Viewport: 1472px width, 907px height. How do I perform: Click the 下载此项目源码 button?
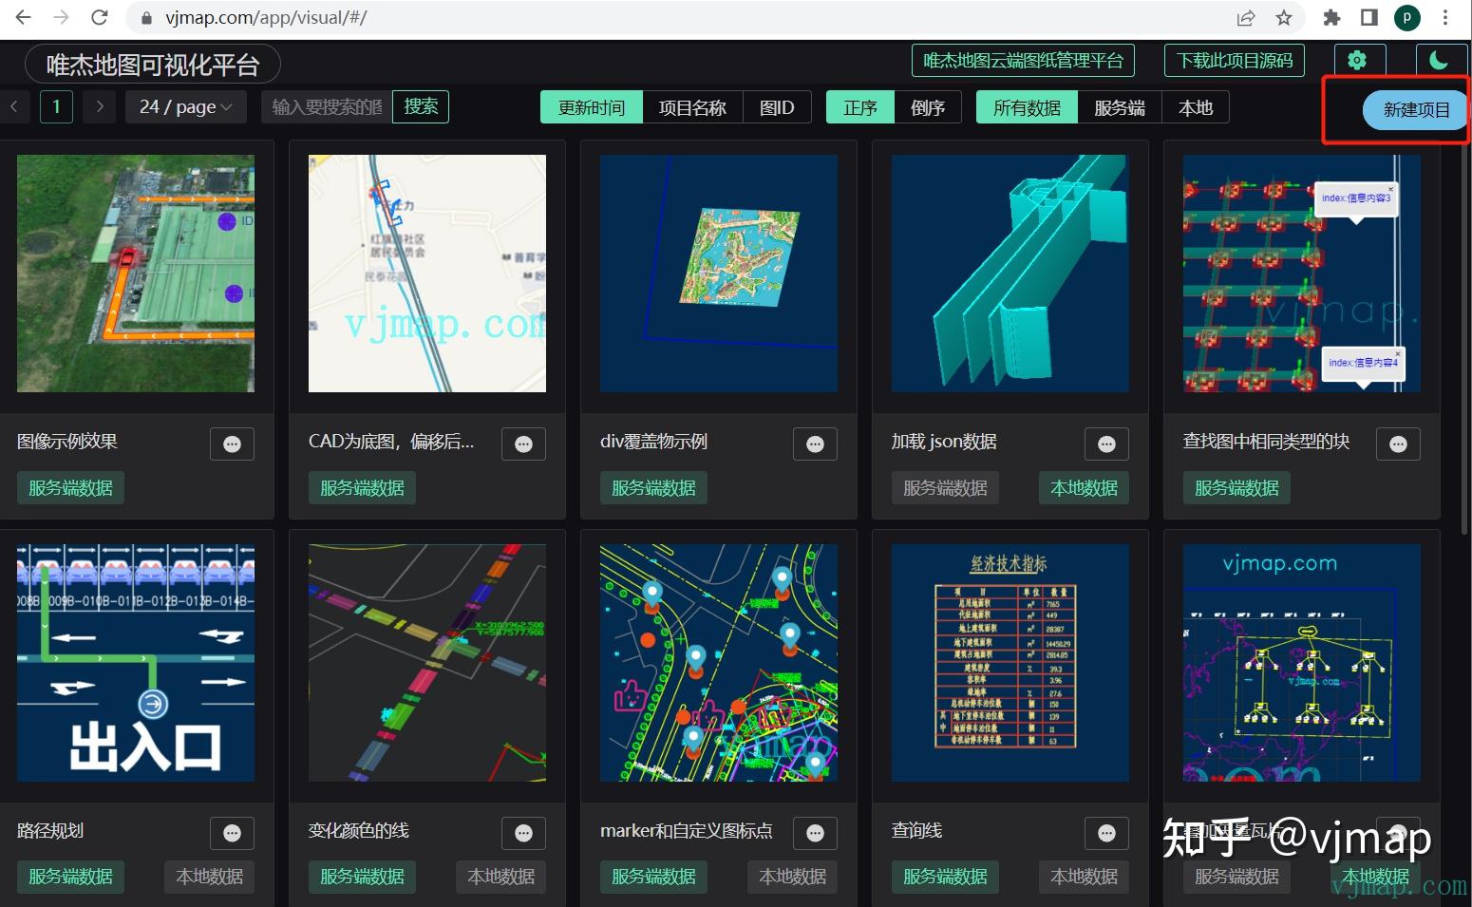tap(1234, 59)
